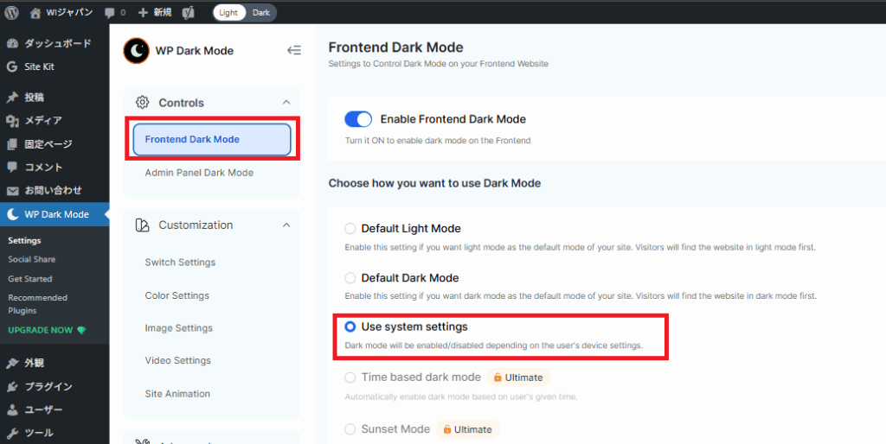Click the Customization palette icon
The image size is (886, 444).
point(143,225)
